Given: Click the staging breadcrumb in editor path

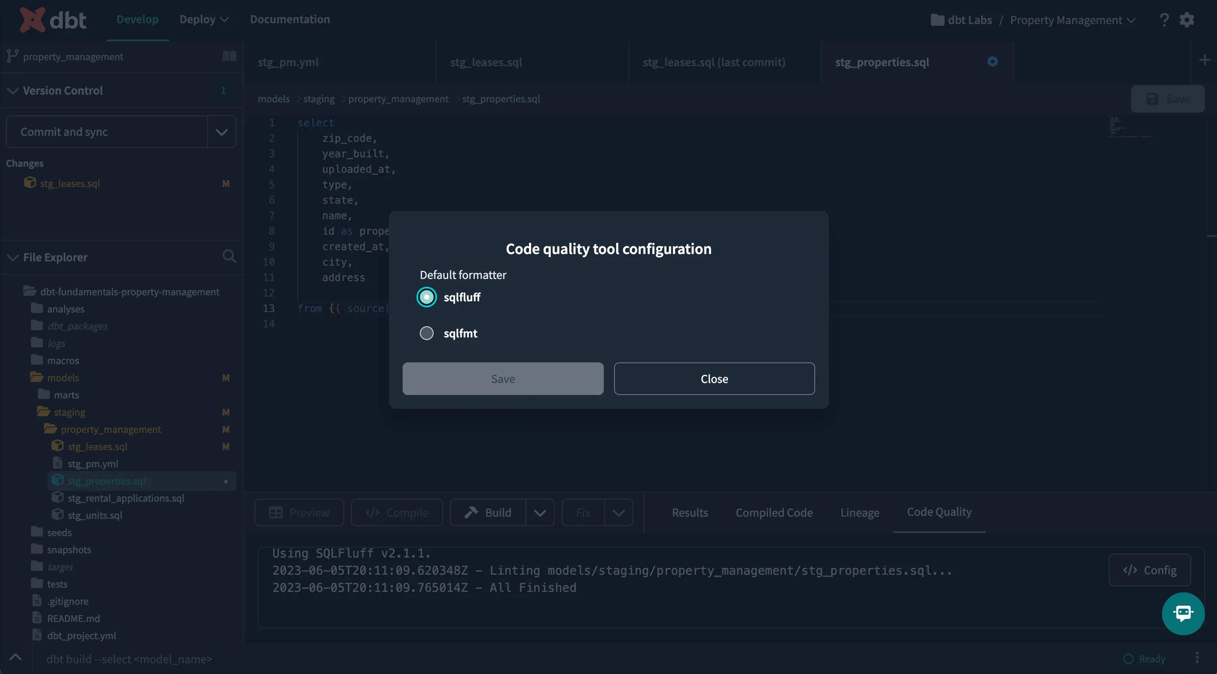Looking at the screenshot, I should point(318,99).
